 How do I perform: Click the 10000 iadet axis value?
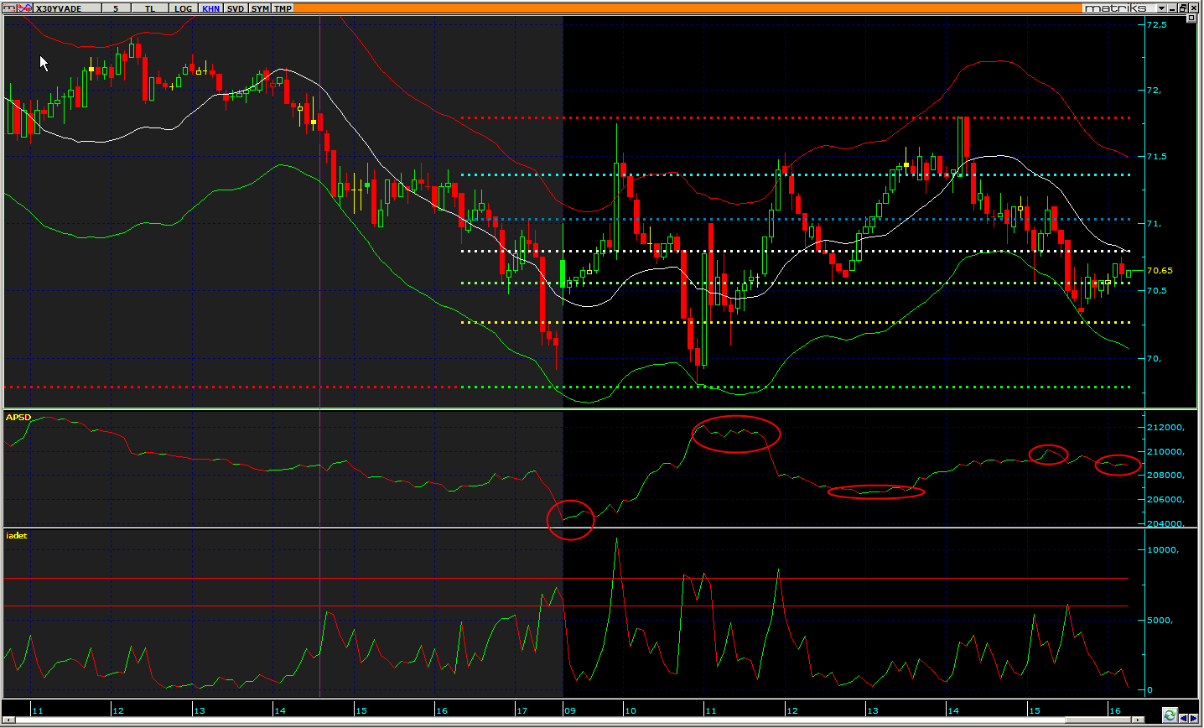(1163, 550)
